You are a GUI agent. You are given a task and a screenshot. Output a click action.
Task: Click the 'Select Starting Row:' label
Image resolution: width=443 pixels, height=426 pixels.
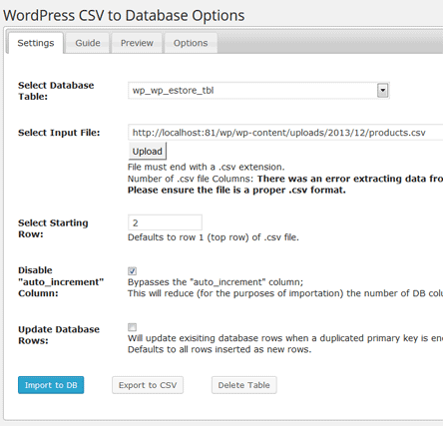(x=53, y=228)
